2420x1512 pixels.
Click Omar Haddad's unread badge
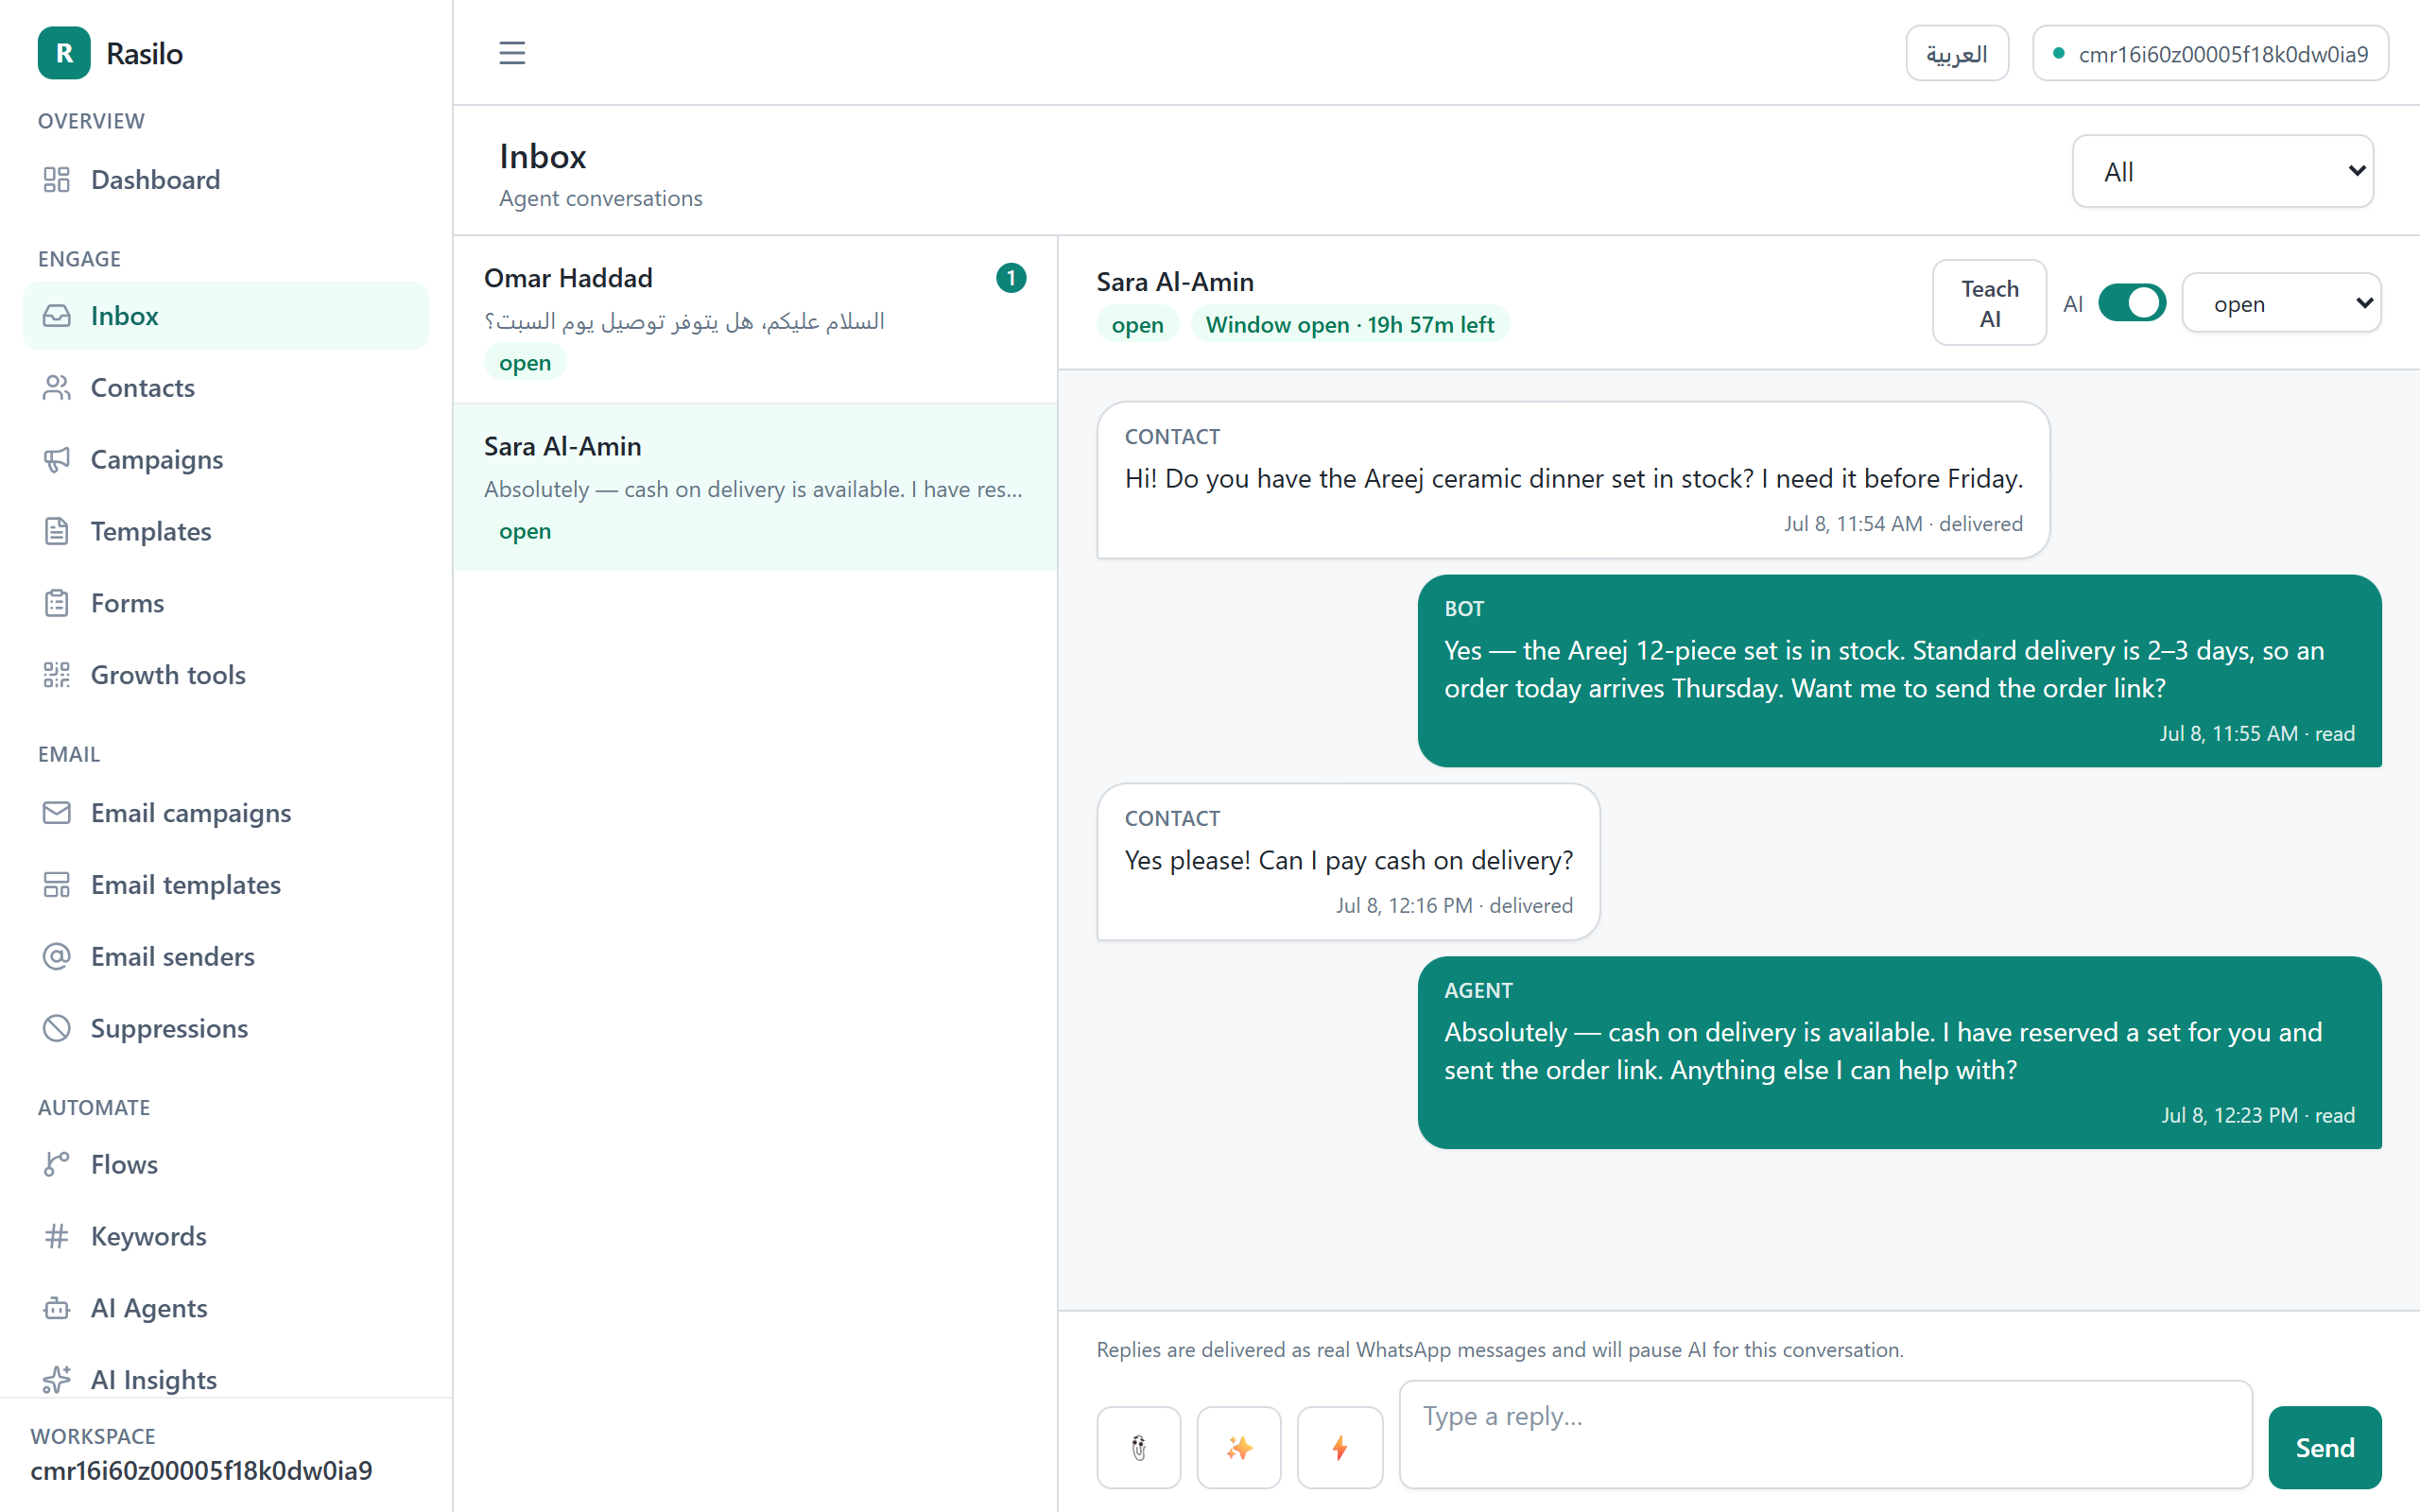coord(1011,278)
